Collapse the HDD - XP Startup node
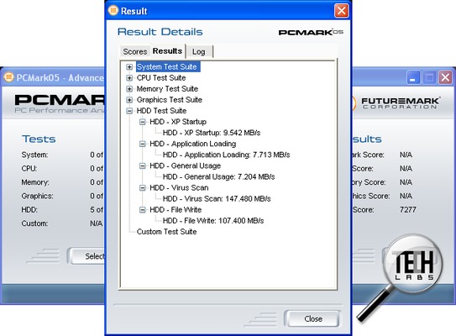Image resolution: width=456 pixels, height=336 pixels. (x=143, y=122)
